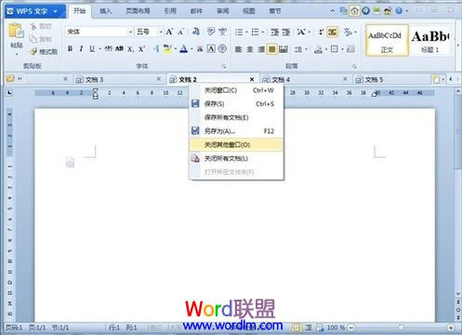Click the font name input field
The width and height of the screenshot is (462, 335).
[97, 32]
